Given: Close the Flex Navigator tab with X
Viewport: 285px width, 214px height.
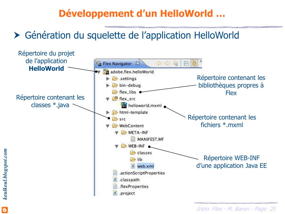Looking at the screenshot, I should point(138,63).
